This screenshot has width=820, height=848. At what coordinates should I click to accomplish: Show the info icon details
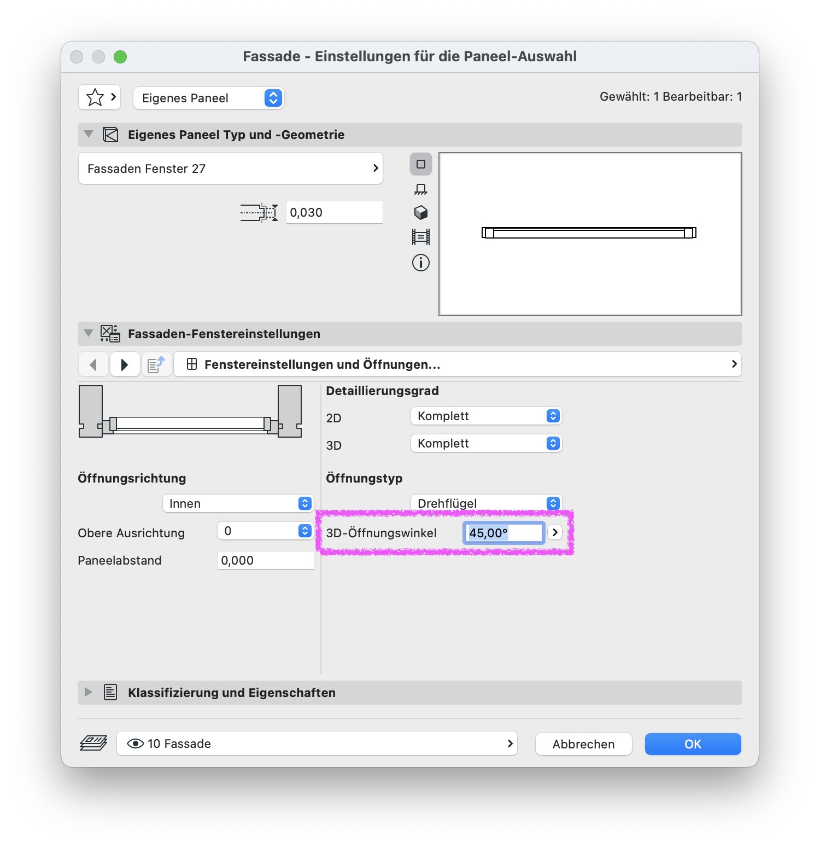click(x=421, y=263)
